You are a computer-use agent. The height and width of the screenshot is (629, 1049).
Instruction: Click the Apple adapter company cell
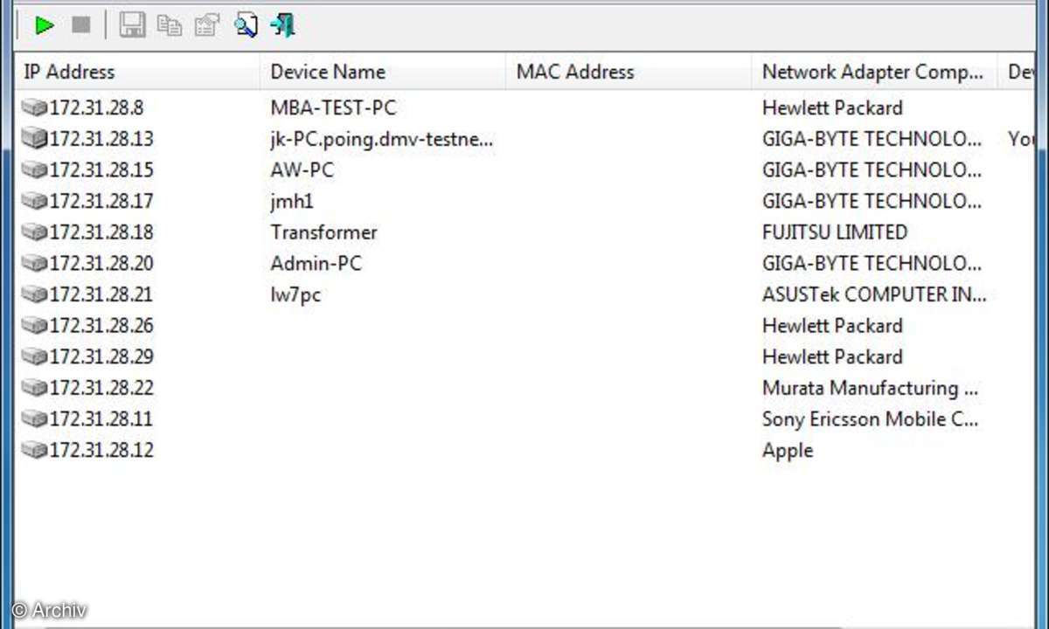[x=788, y=451]
